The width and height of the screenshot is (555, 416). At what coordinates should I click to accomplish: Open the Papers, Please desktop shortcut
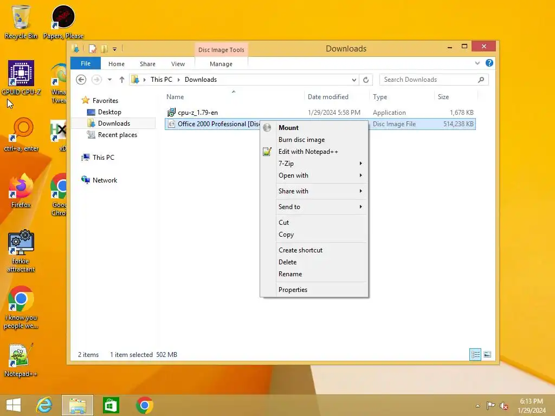click(63, 22)
